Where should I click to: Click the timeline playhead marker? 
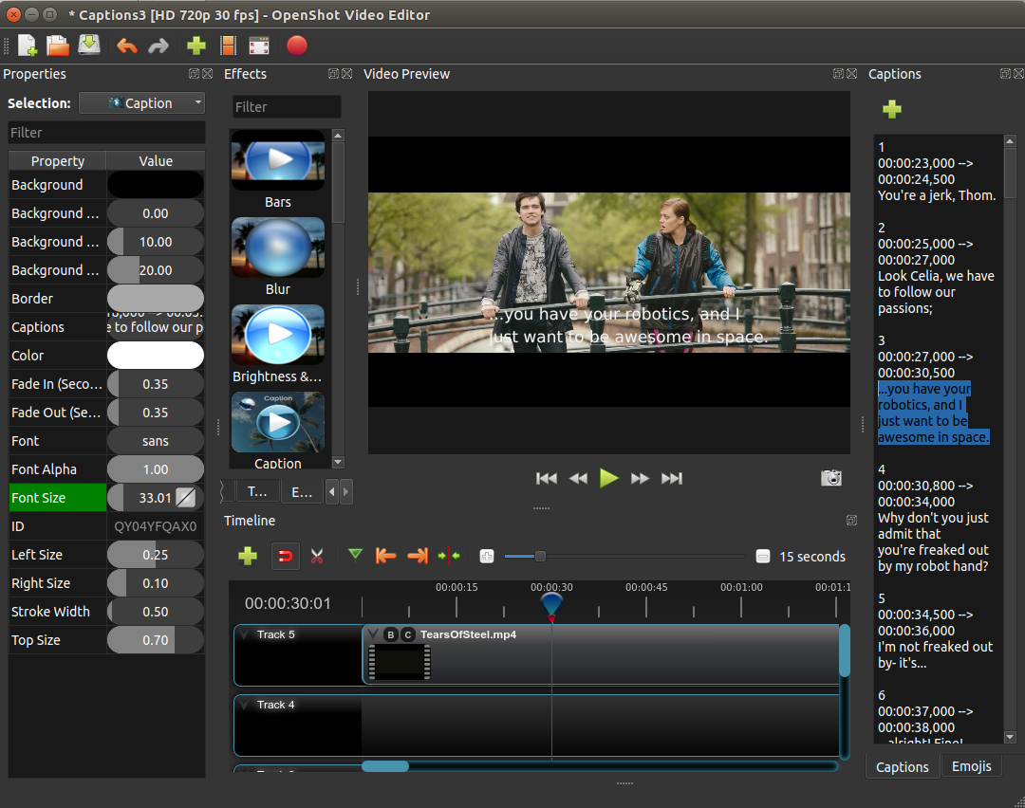tap(551, 605)
